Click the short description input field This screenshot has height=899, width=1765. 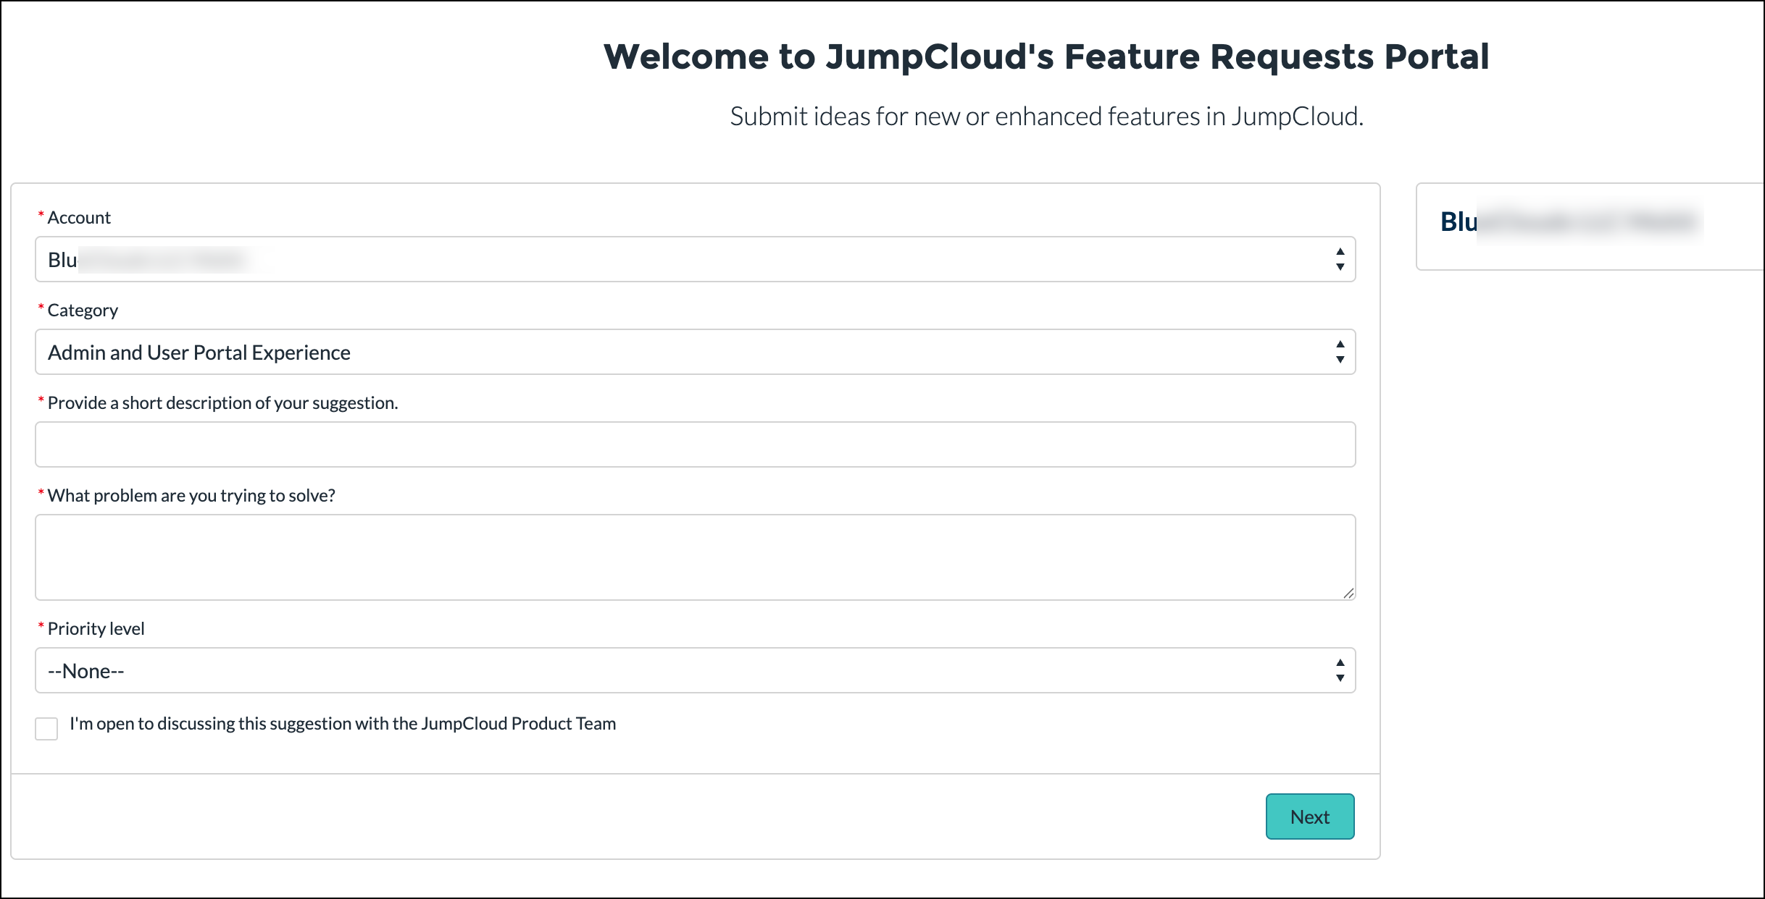click(694, 444)
